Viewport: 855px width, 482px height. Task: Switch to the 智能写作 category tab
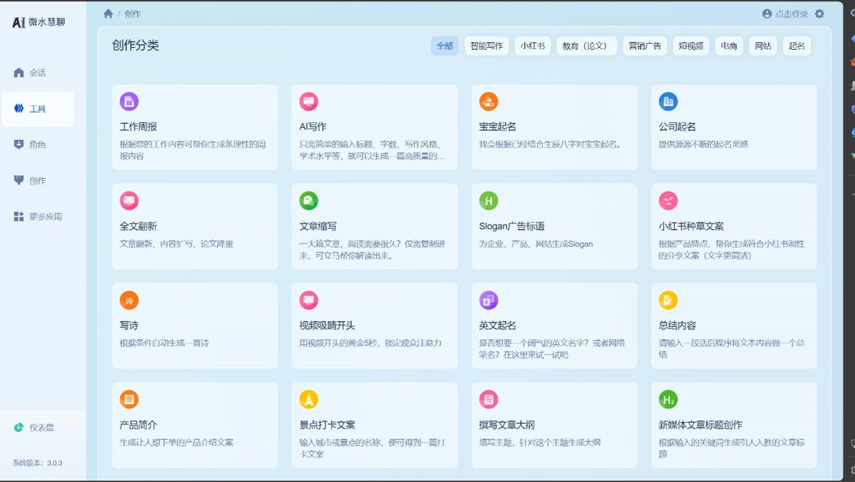(x=486, y=46)
